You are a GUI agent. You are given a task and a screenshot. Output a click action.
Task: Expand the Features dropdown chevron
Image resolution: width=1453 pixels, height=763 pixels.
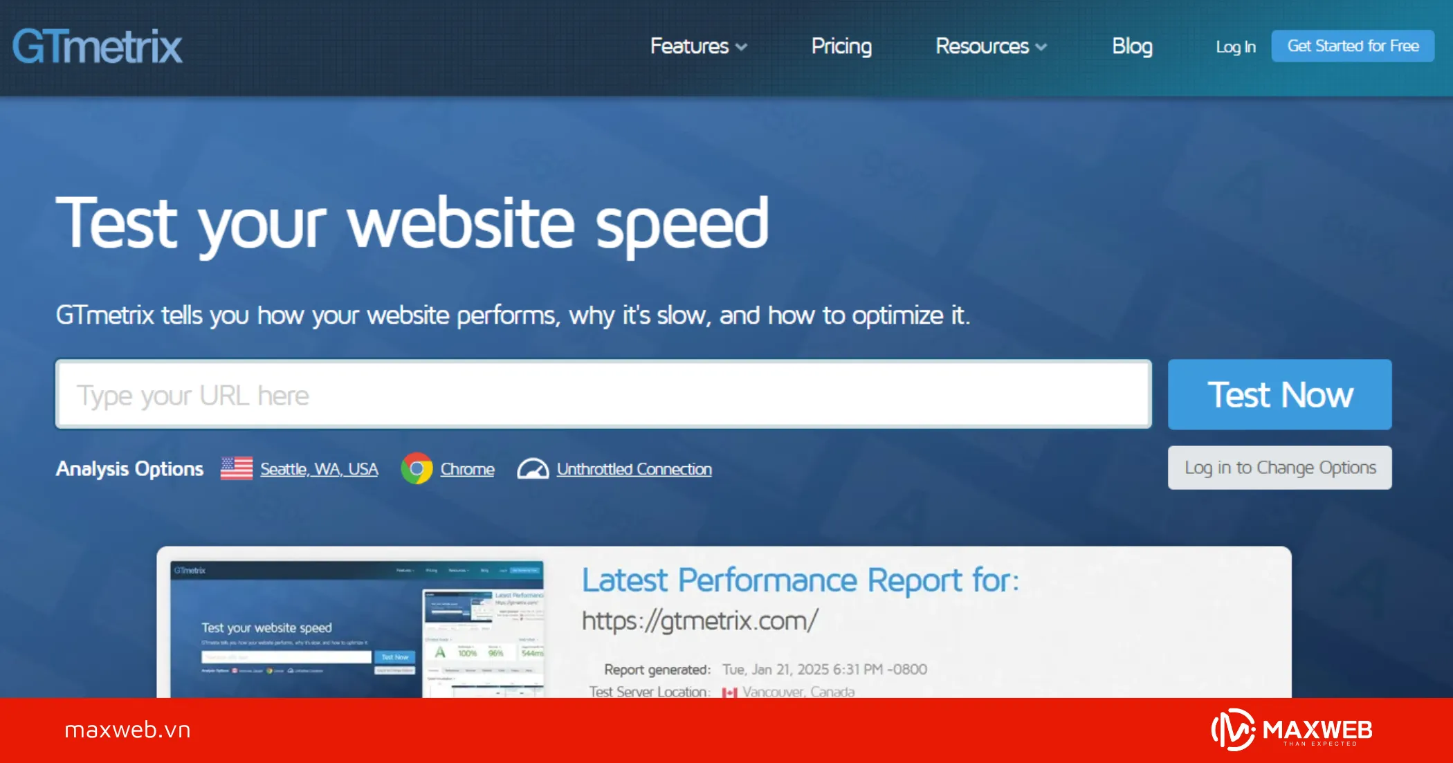point(742,47)
